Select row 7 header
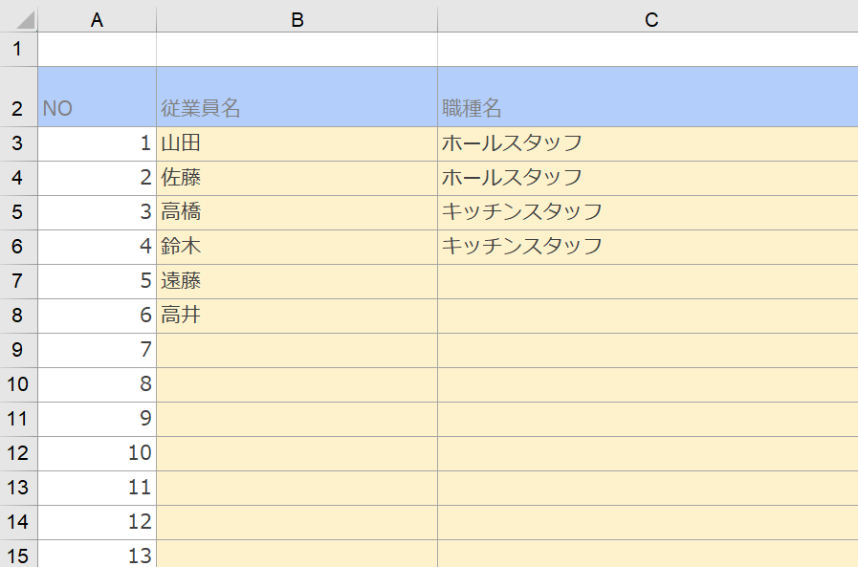The width and height of the screenshot is (858, 567). 18,281
